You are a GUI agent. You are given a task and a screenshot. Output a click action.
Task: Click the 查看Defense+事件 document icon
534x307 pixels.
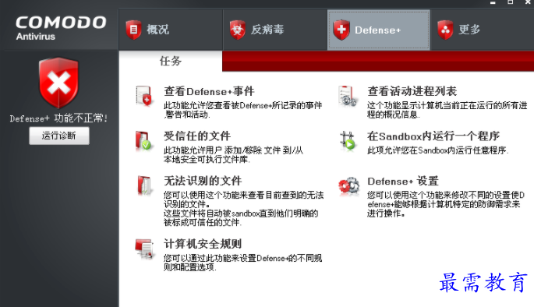(144, 97)
